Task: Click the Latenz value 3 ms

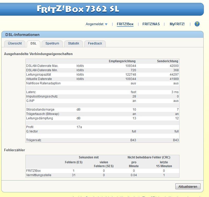Action: [x=175, y=92]
